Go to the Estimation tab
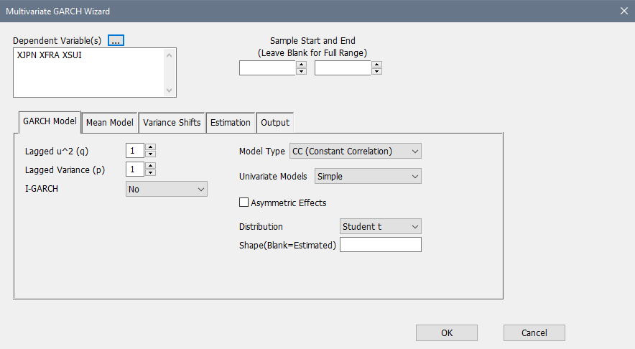Viewport: 635px width, 349px height. pyautogui.click(x=231, y=123)
